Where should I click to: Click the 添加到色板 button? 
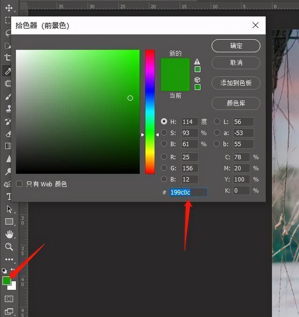click(236, 83)
